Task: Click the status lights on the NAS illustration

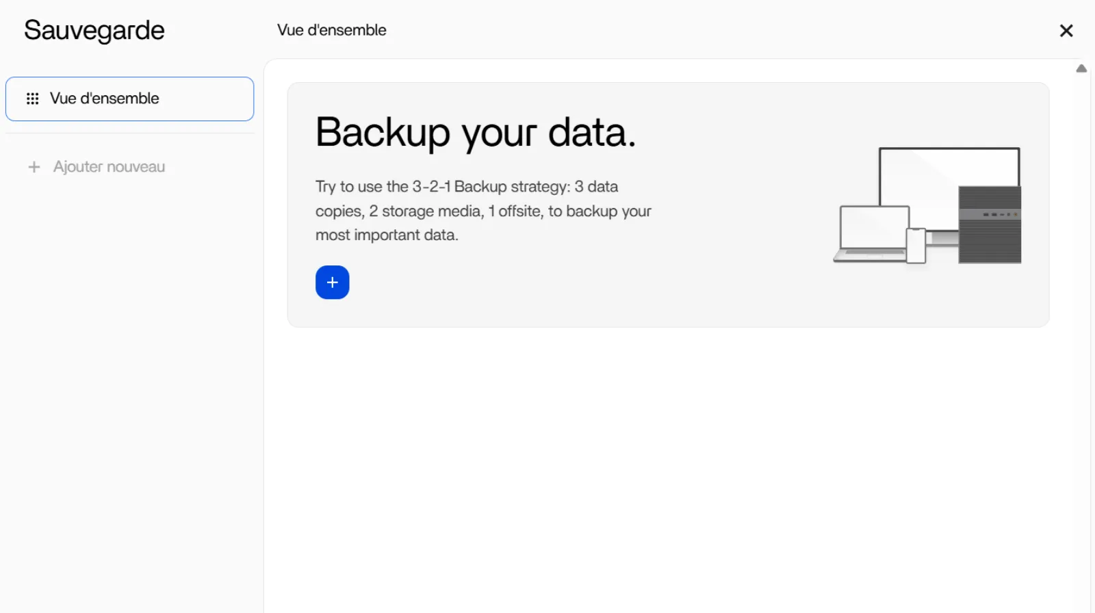Action: click(1000, 214)
